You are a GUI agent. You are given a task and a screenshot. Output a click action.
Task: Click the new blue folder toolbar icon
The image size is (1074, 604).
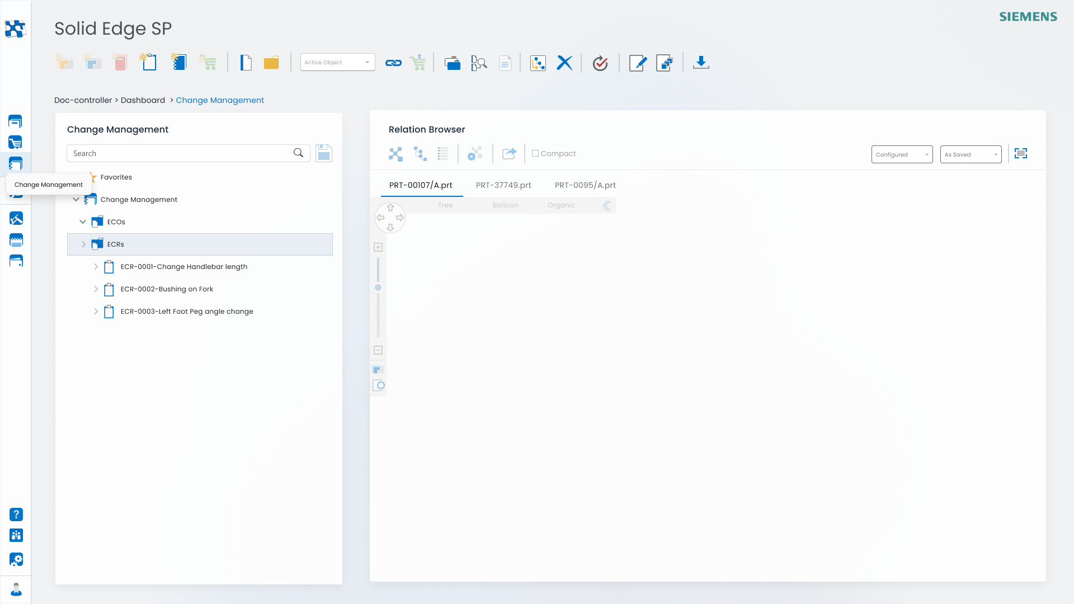point(93,62)
